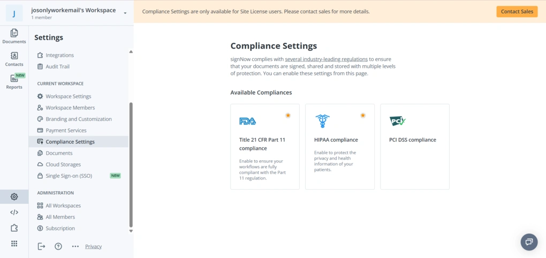Open Branding and Customization
546x258 pixels.
point(79,119)
